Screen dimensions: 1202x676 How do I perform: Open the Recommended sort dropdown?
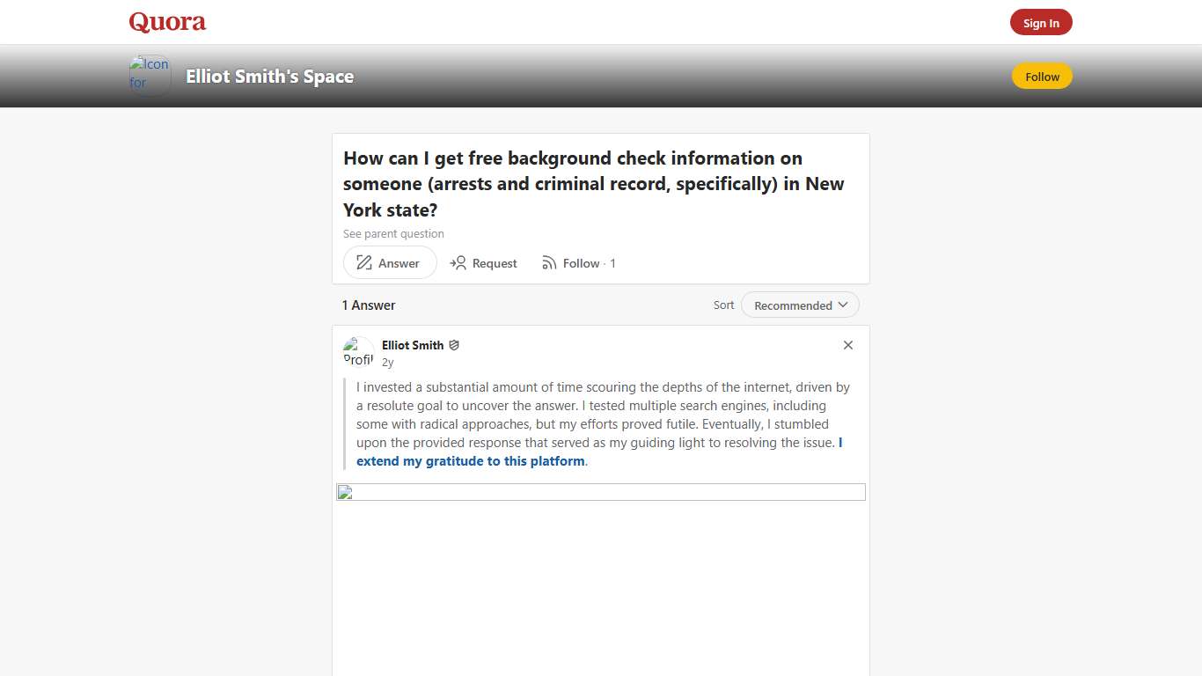[793, 305]
